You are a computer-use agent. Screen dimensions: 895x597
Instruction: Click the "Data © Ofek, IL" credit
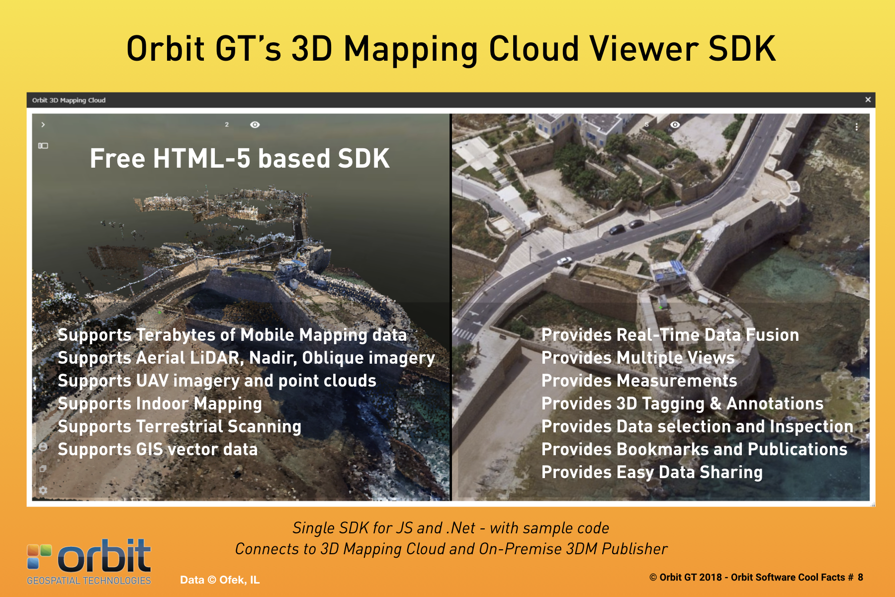click(x=219, y=580)
